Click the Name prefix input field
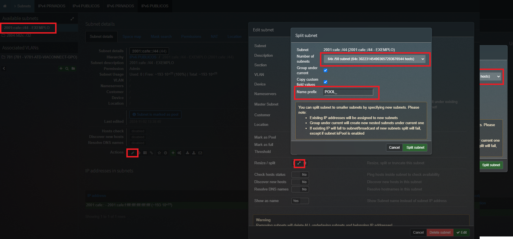Screen dimensions: 513x239 348,92
